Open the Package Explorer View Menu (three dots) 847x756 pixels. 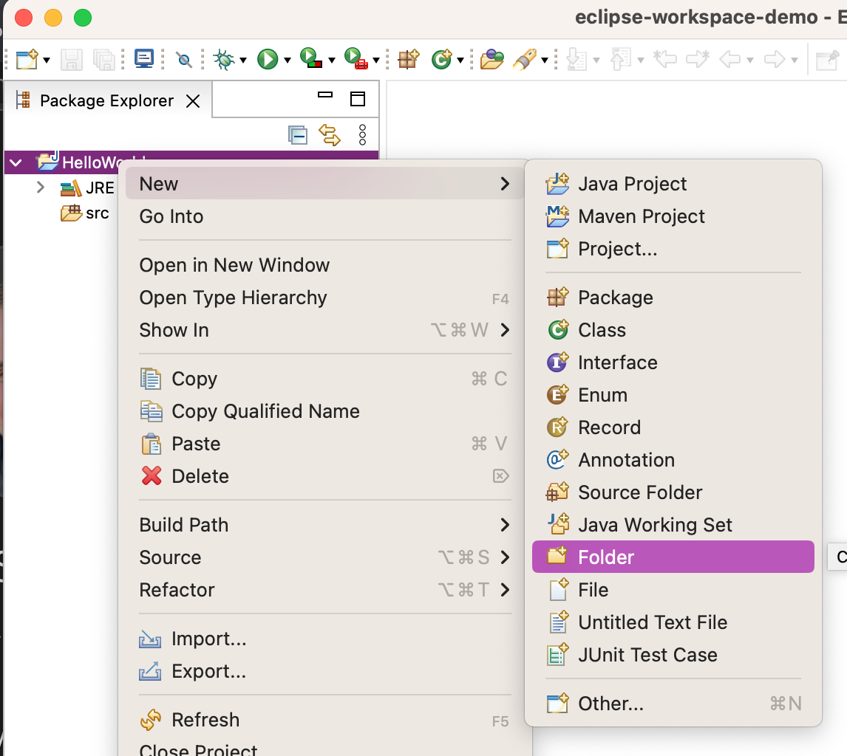(362, 135)
